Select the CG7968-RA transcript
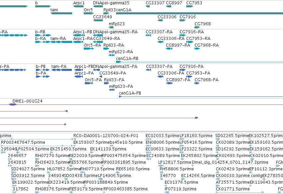This screenshot has width=283, height=194. point(197,49)
